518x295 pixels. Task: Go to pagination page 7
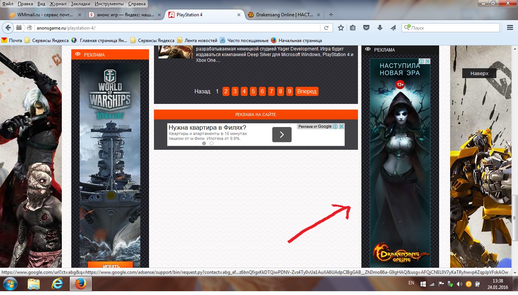click(272, 91)
